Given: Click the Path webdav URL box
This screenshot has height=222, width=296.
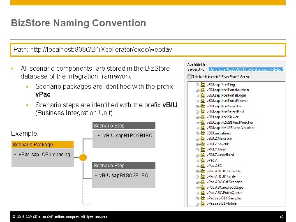Looking at the screenshot, I should tap(148, 50).
